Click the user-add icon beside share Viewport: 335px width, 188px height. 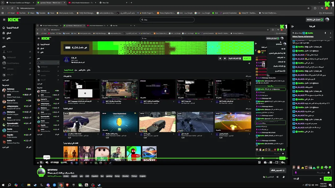(x=284, y=177)
